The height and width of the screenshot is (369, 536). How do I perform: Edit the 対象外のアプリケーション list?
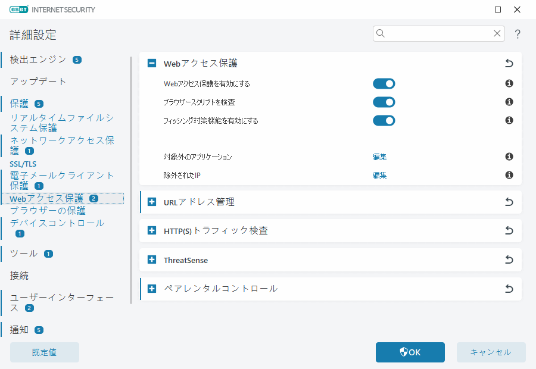tap(379, 157)
